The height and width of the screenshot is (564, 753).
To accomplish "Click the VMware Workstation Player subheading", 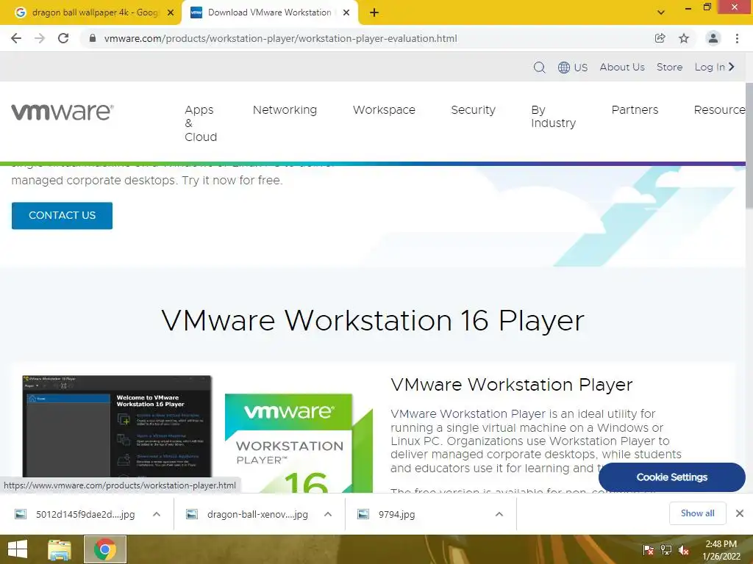I will pos(512,385).
